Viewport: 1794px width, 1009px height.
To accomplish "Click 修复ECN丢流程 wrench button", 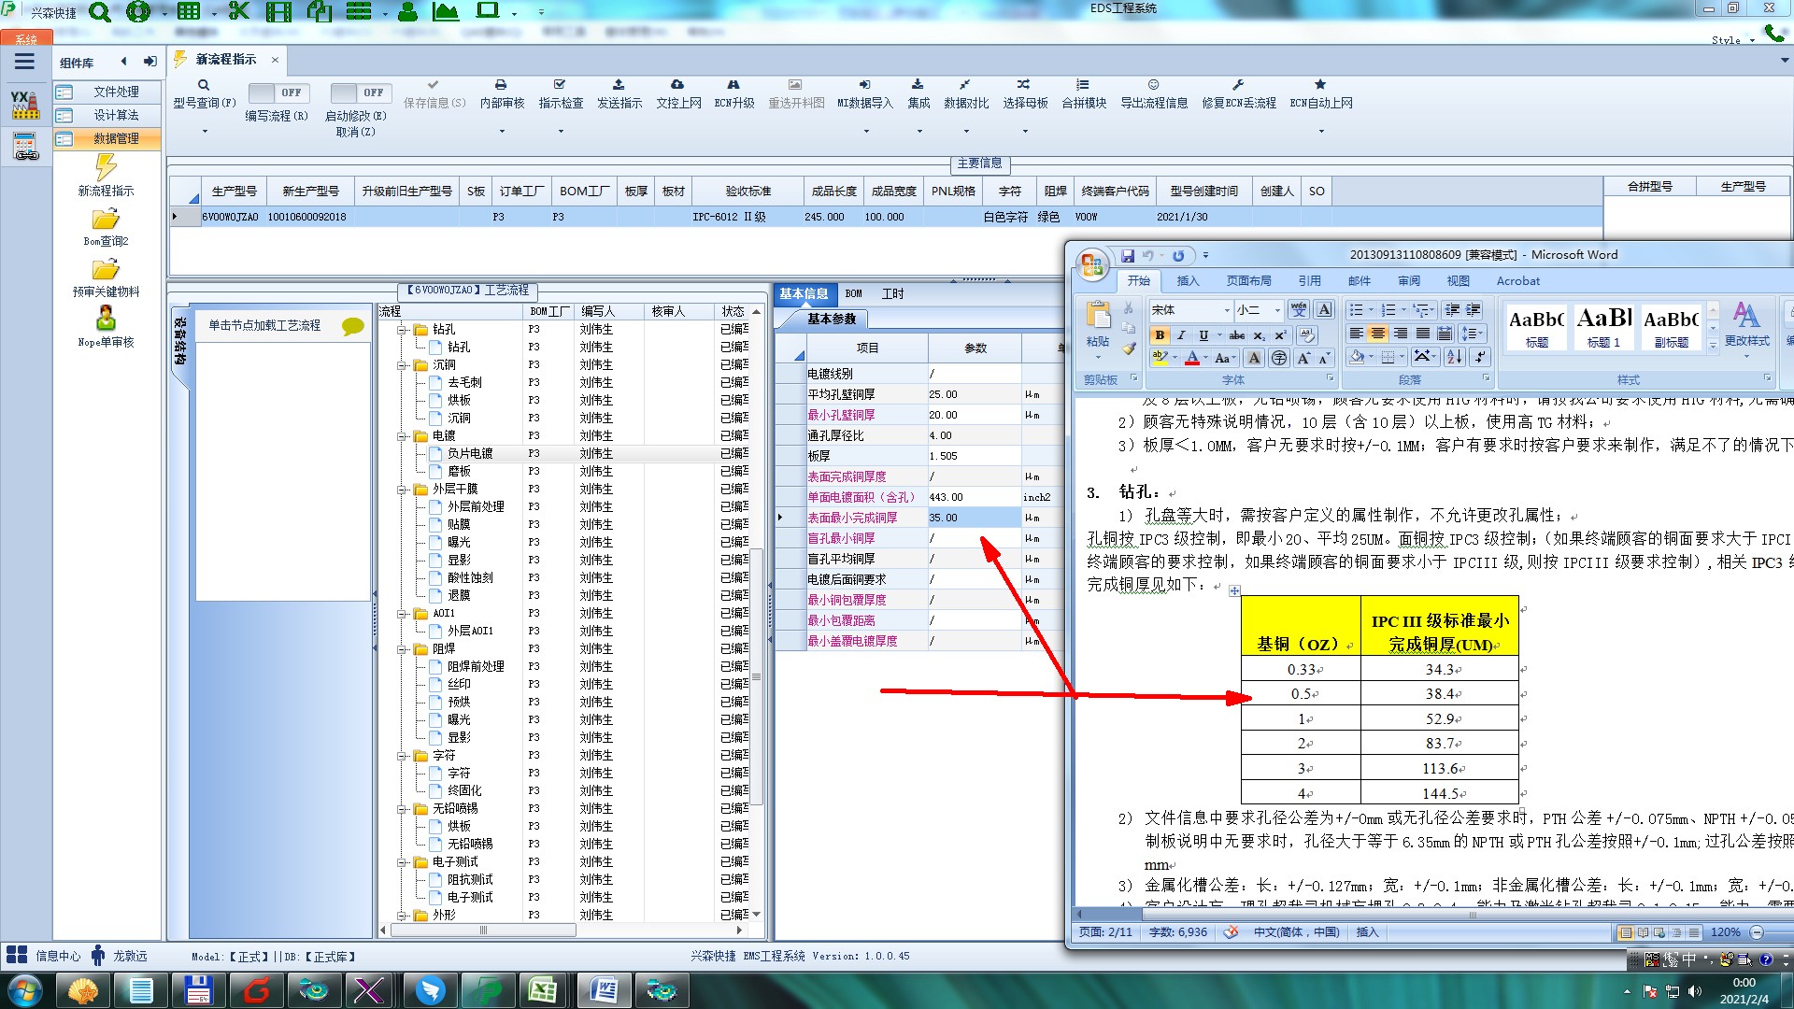I will click(x=1239, y=94).
